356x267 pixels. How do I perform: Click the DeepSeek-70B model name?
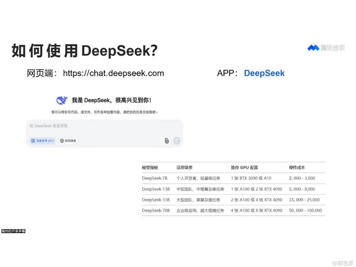pos(156,210)
